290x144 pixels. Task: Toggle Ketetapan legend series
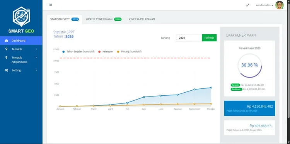[x=106, y=52]
